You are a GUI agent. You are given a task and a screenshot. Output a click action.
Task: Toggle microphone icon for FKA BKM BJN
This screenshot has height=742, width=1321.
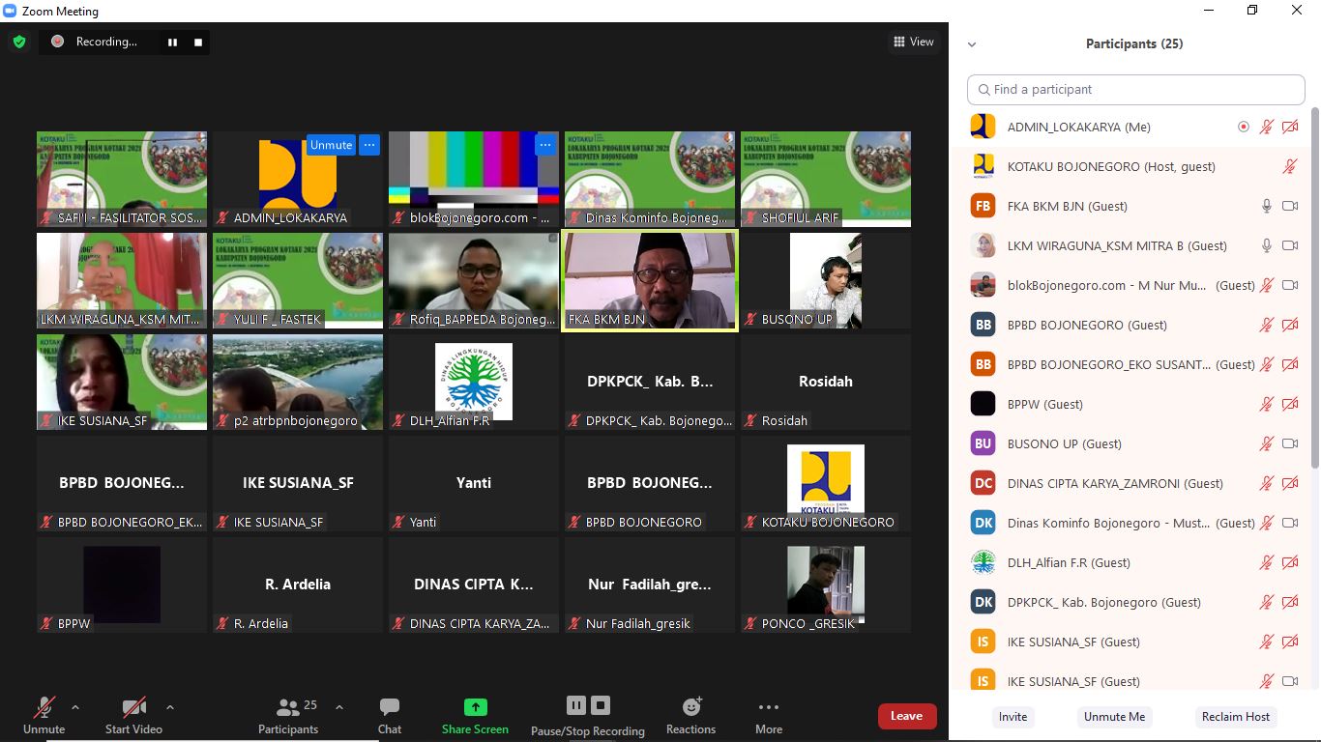tap(1266, 206)
